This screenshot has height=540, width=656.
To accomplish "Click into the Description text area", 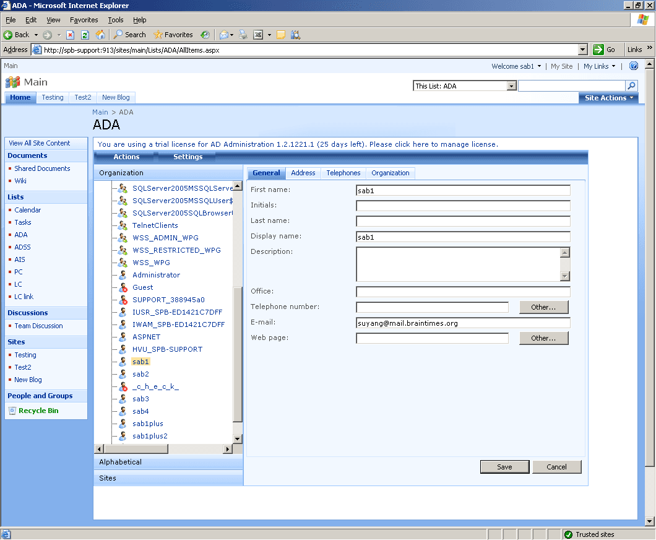I will pyautogui.click(x=458, y=264).
